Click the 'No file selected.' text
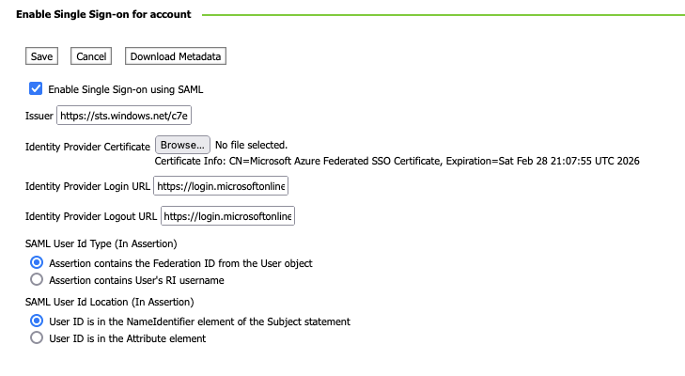The height and width of the screenshot is (376, 685). (x=251, y=146)
